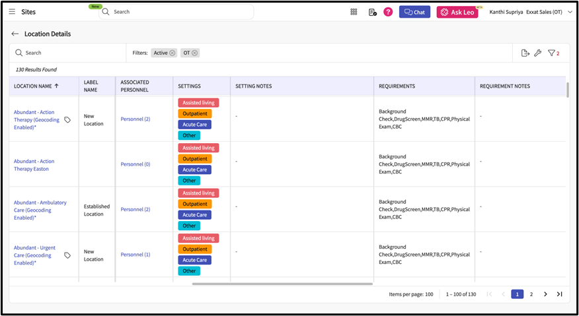Remove the Active filter chip
The image size is (579, 316).
pos(173,53)
